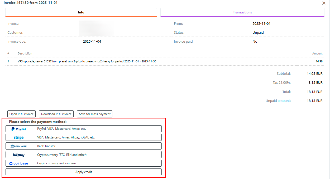Click the Unpaid amount value 18.13 EUR
Image resolution: width=330 pixels, height=179 pixels.
pos(314,101)
